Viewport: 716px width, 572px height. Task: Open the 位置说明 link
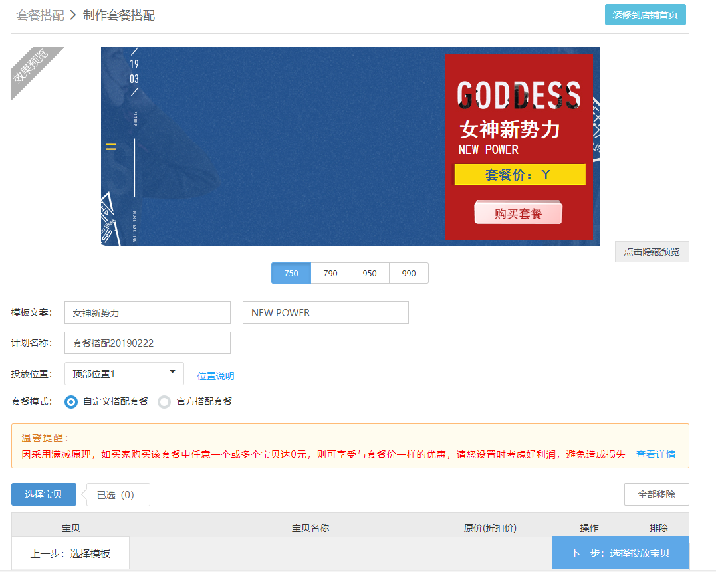pos(215,376)
